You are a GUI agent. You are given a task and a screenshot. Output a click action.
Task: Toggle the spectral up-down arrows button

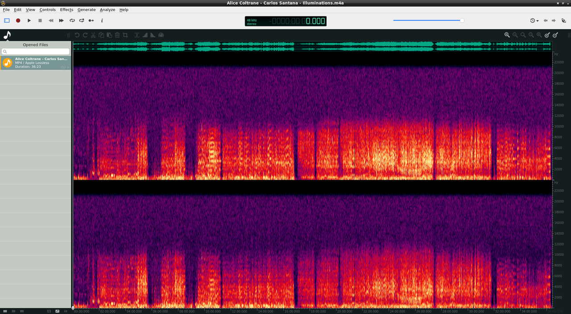66,311
